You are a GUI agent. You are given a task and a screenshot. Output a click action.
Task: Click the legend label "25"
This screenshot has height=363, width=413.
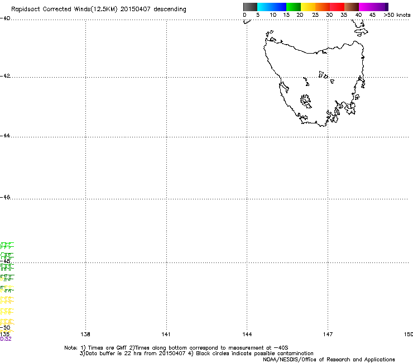click(315, 15)
